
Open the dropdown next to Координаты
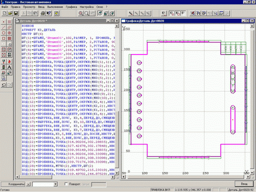pos(55,184)
